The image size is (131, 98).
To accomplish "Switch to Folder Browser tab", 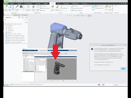I will (x=16, y=15).
